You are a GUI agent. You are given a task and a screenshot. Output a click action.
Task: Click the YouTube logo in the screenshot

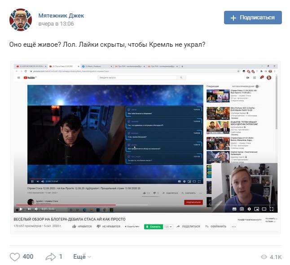tap(30, 78)
